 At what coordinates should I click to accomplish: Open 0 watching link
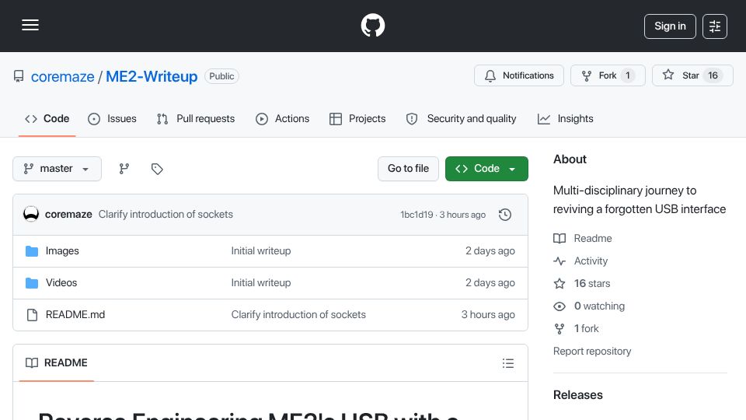click(589, 306)
